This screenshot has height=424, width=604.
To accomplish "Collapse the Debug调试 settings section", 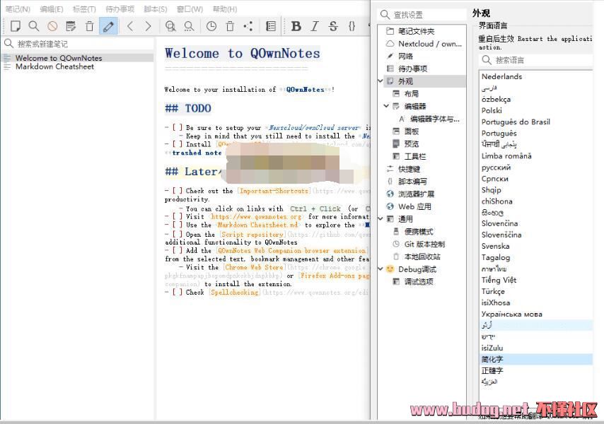I will coord(381,269).
